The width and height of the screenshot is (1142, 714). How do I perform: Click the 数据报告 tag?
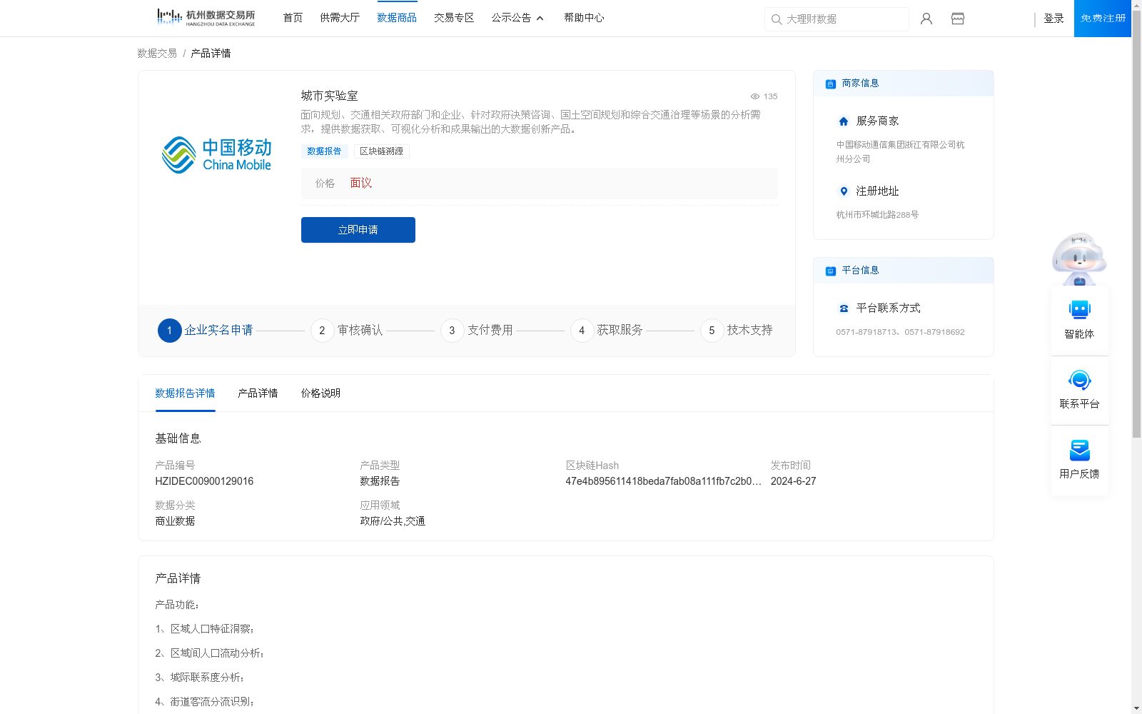[325, 151]
